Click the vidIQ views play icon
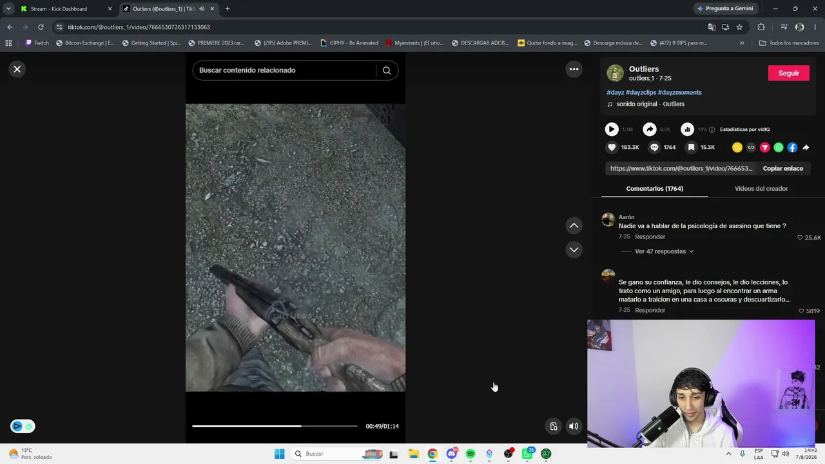 pyautogui.click(x=612, y=129)
